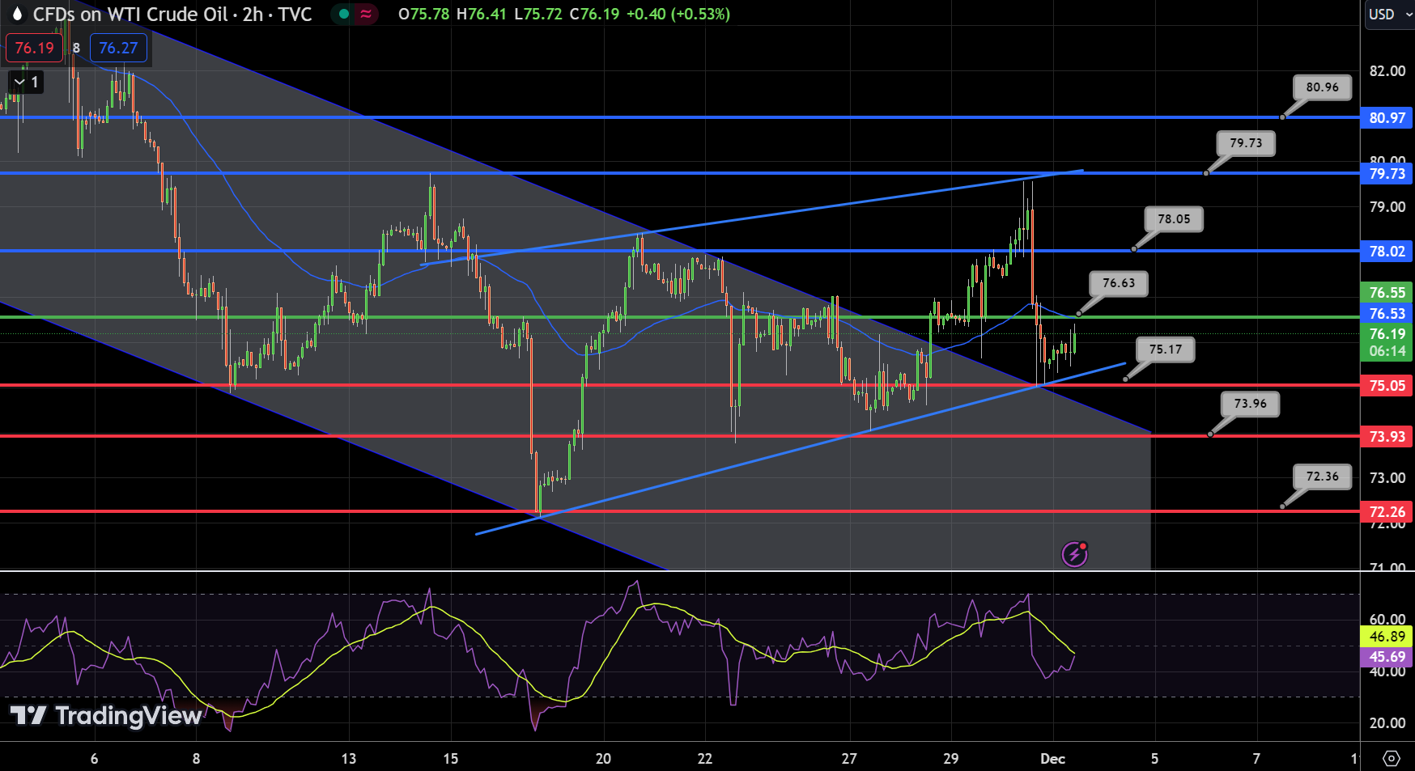The image size is (1415, 771).
Task: Click the purple 45.69 indicator value label
Action: coord(1387,658)
